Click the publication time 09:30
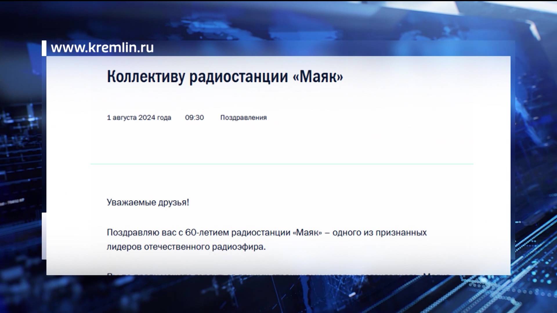This screenshot has width=557, height=313. (x=194, y=118)
